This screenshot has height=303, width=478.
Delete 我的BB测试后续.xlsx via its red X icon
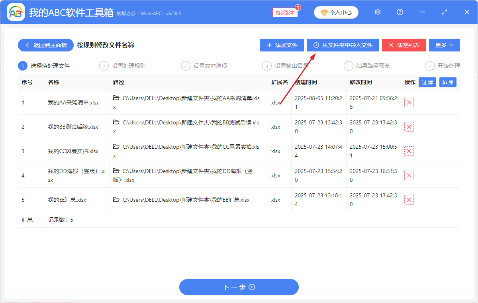point(409,127)
